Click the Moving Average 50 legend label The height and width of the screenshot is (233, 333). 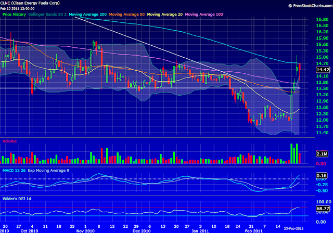[x=127, y=15]
